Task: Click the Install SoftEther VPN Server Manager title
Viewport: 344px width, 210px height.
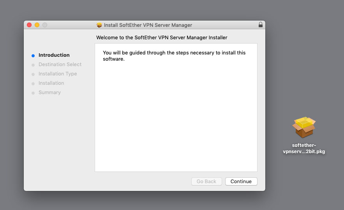Action: tap(148, 25)
